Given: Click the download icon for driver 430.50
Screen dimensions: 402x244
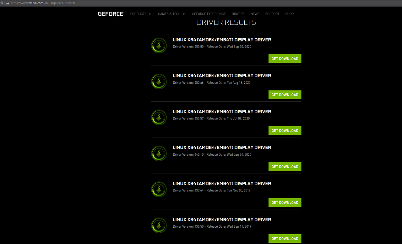Looking at the screenshot, I should (159, 225).
